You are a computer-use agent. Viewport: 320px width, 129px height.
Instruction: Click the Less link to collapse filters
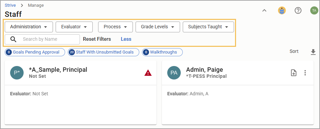pos(126,39)
